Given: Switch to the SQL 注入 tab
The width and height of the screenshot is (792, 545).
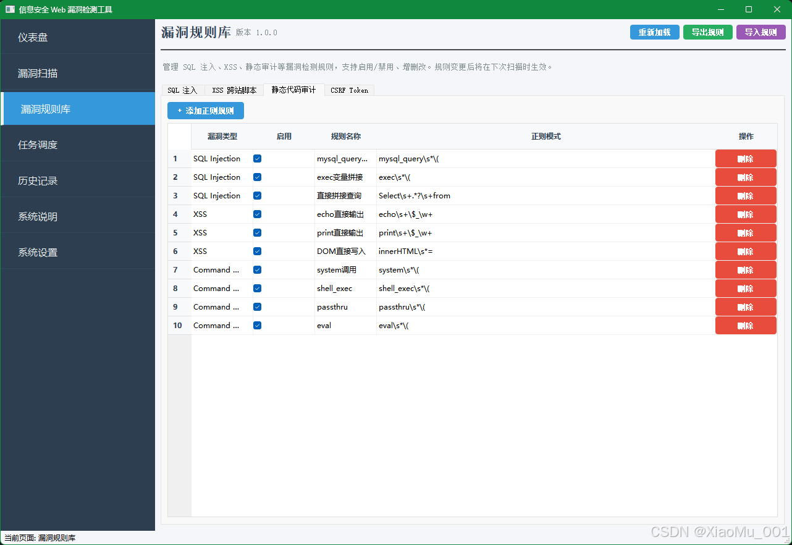Looking at the screenshot, I should 182,90.
